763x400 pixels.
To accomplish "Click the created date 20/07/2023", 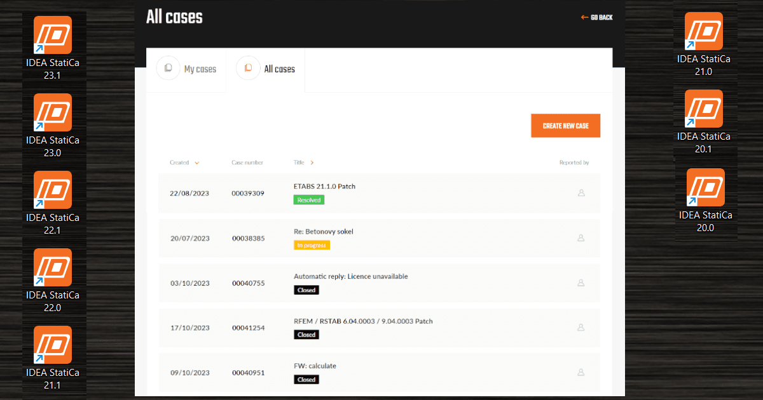I will (x=189, y=239).
